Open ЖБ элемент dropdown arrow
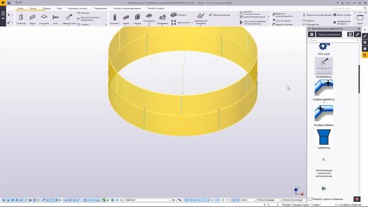Screen dimensions: 368x207 (x=192, y=22)
